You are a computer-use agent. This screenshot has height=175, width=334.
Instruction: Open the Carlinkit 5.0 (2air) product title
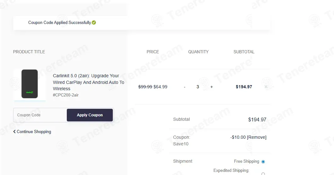pos(89,82)
